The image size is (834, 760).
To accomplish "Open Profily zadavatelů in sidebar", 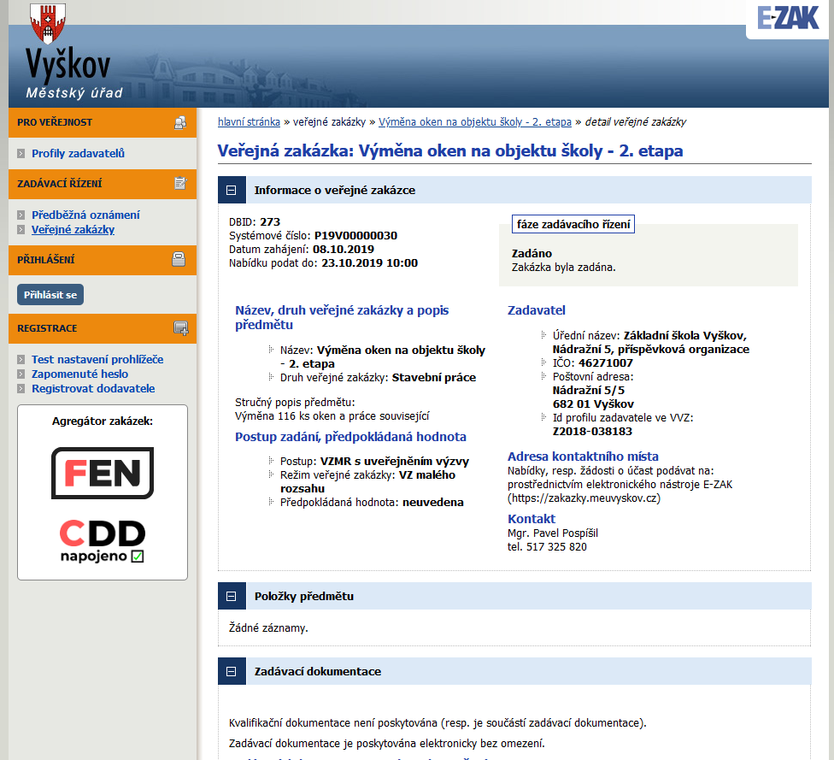I will pos(78,154).
